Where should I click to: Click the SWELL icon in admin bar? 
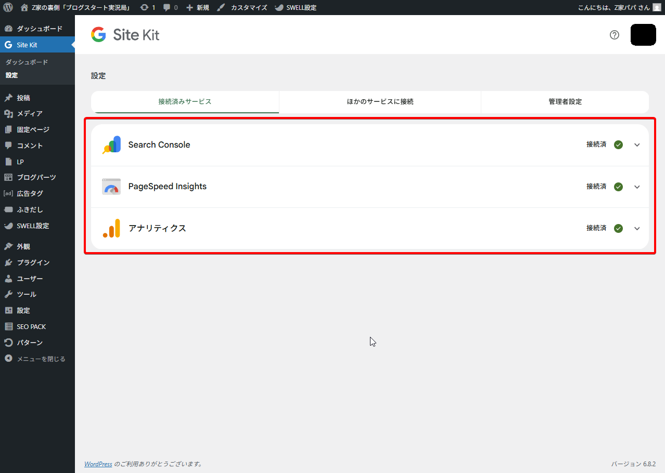279,8
